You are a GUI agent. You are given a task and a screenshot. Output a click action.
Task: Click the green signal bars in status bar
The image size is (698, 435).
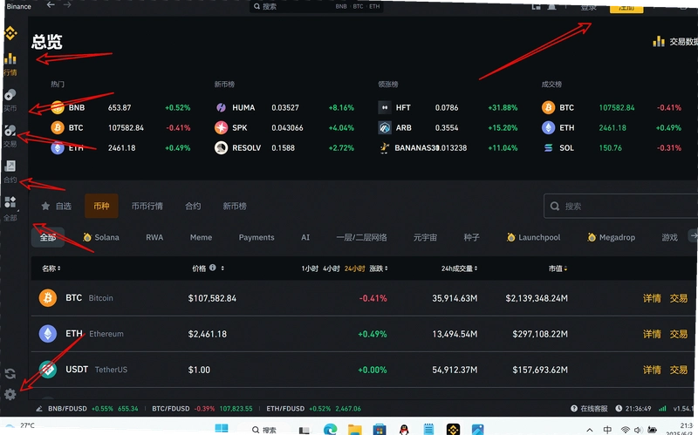(662, 408)
